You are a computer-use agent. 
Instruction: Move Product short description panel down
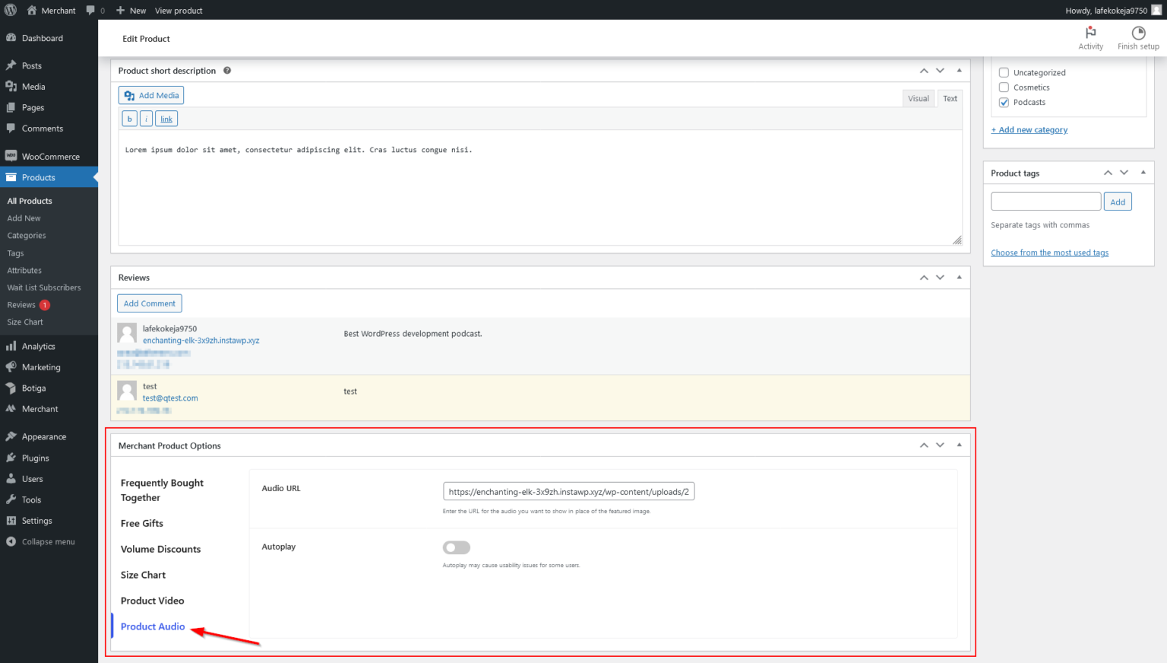940,71
